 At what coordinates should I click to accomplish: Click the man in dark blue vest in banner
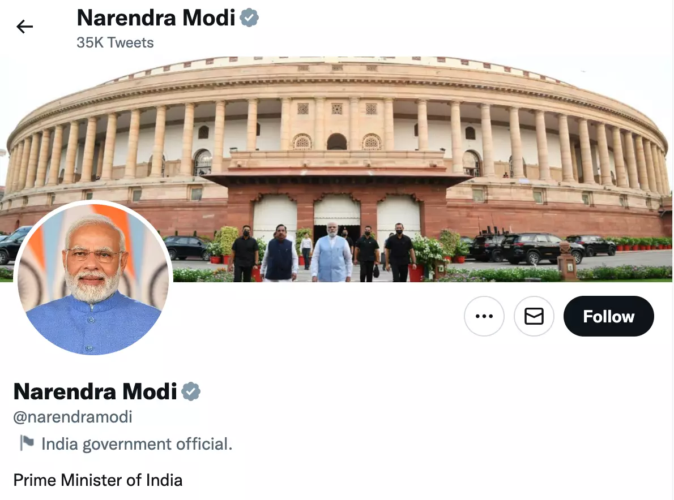click(279, 253)
